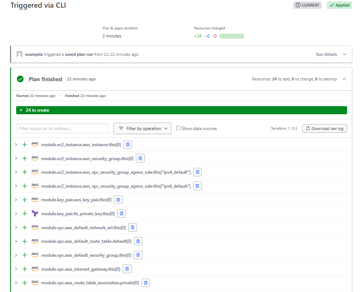
Task: Copy the ipv6_default egress rule address
Action: click(x=197, y=186)
